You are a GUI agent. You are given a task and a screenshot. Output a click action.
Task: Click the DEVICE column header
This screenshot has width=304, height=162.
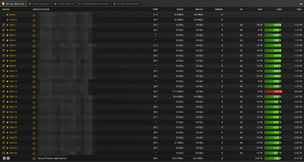tap(6, 9)
